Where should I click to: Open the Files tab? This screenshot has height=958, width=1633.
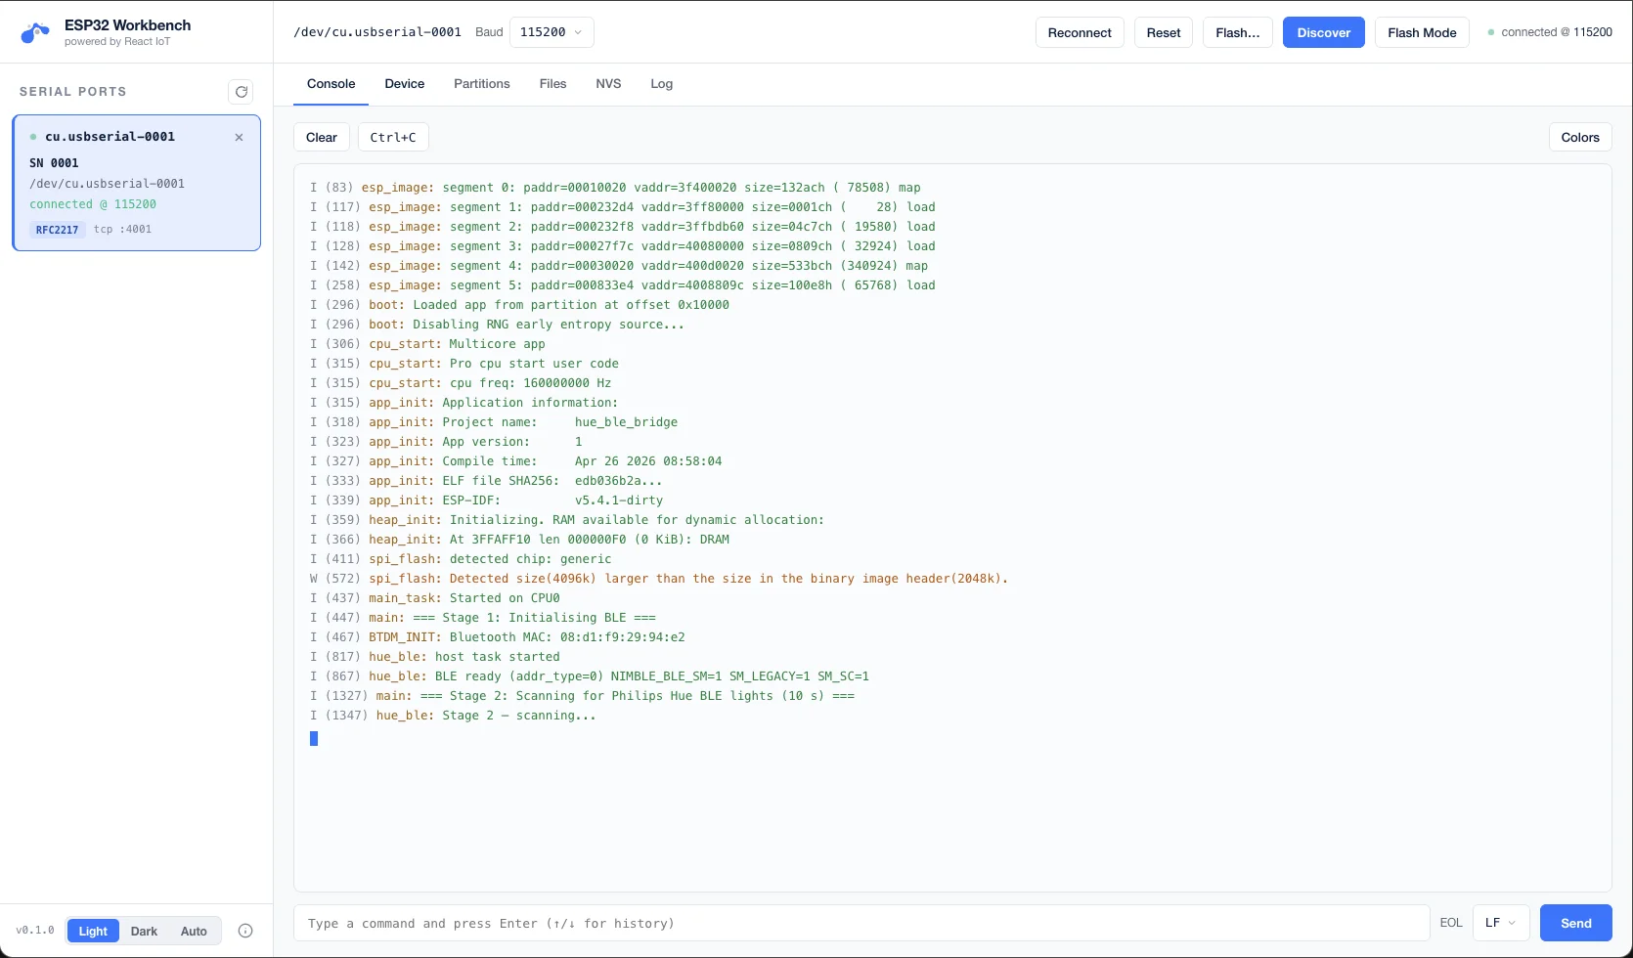(x=552, y=84)
